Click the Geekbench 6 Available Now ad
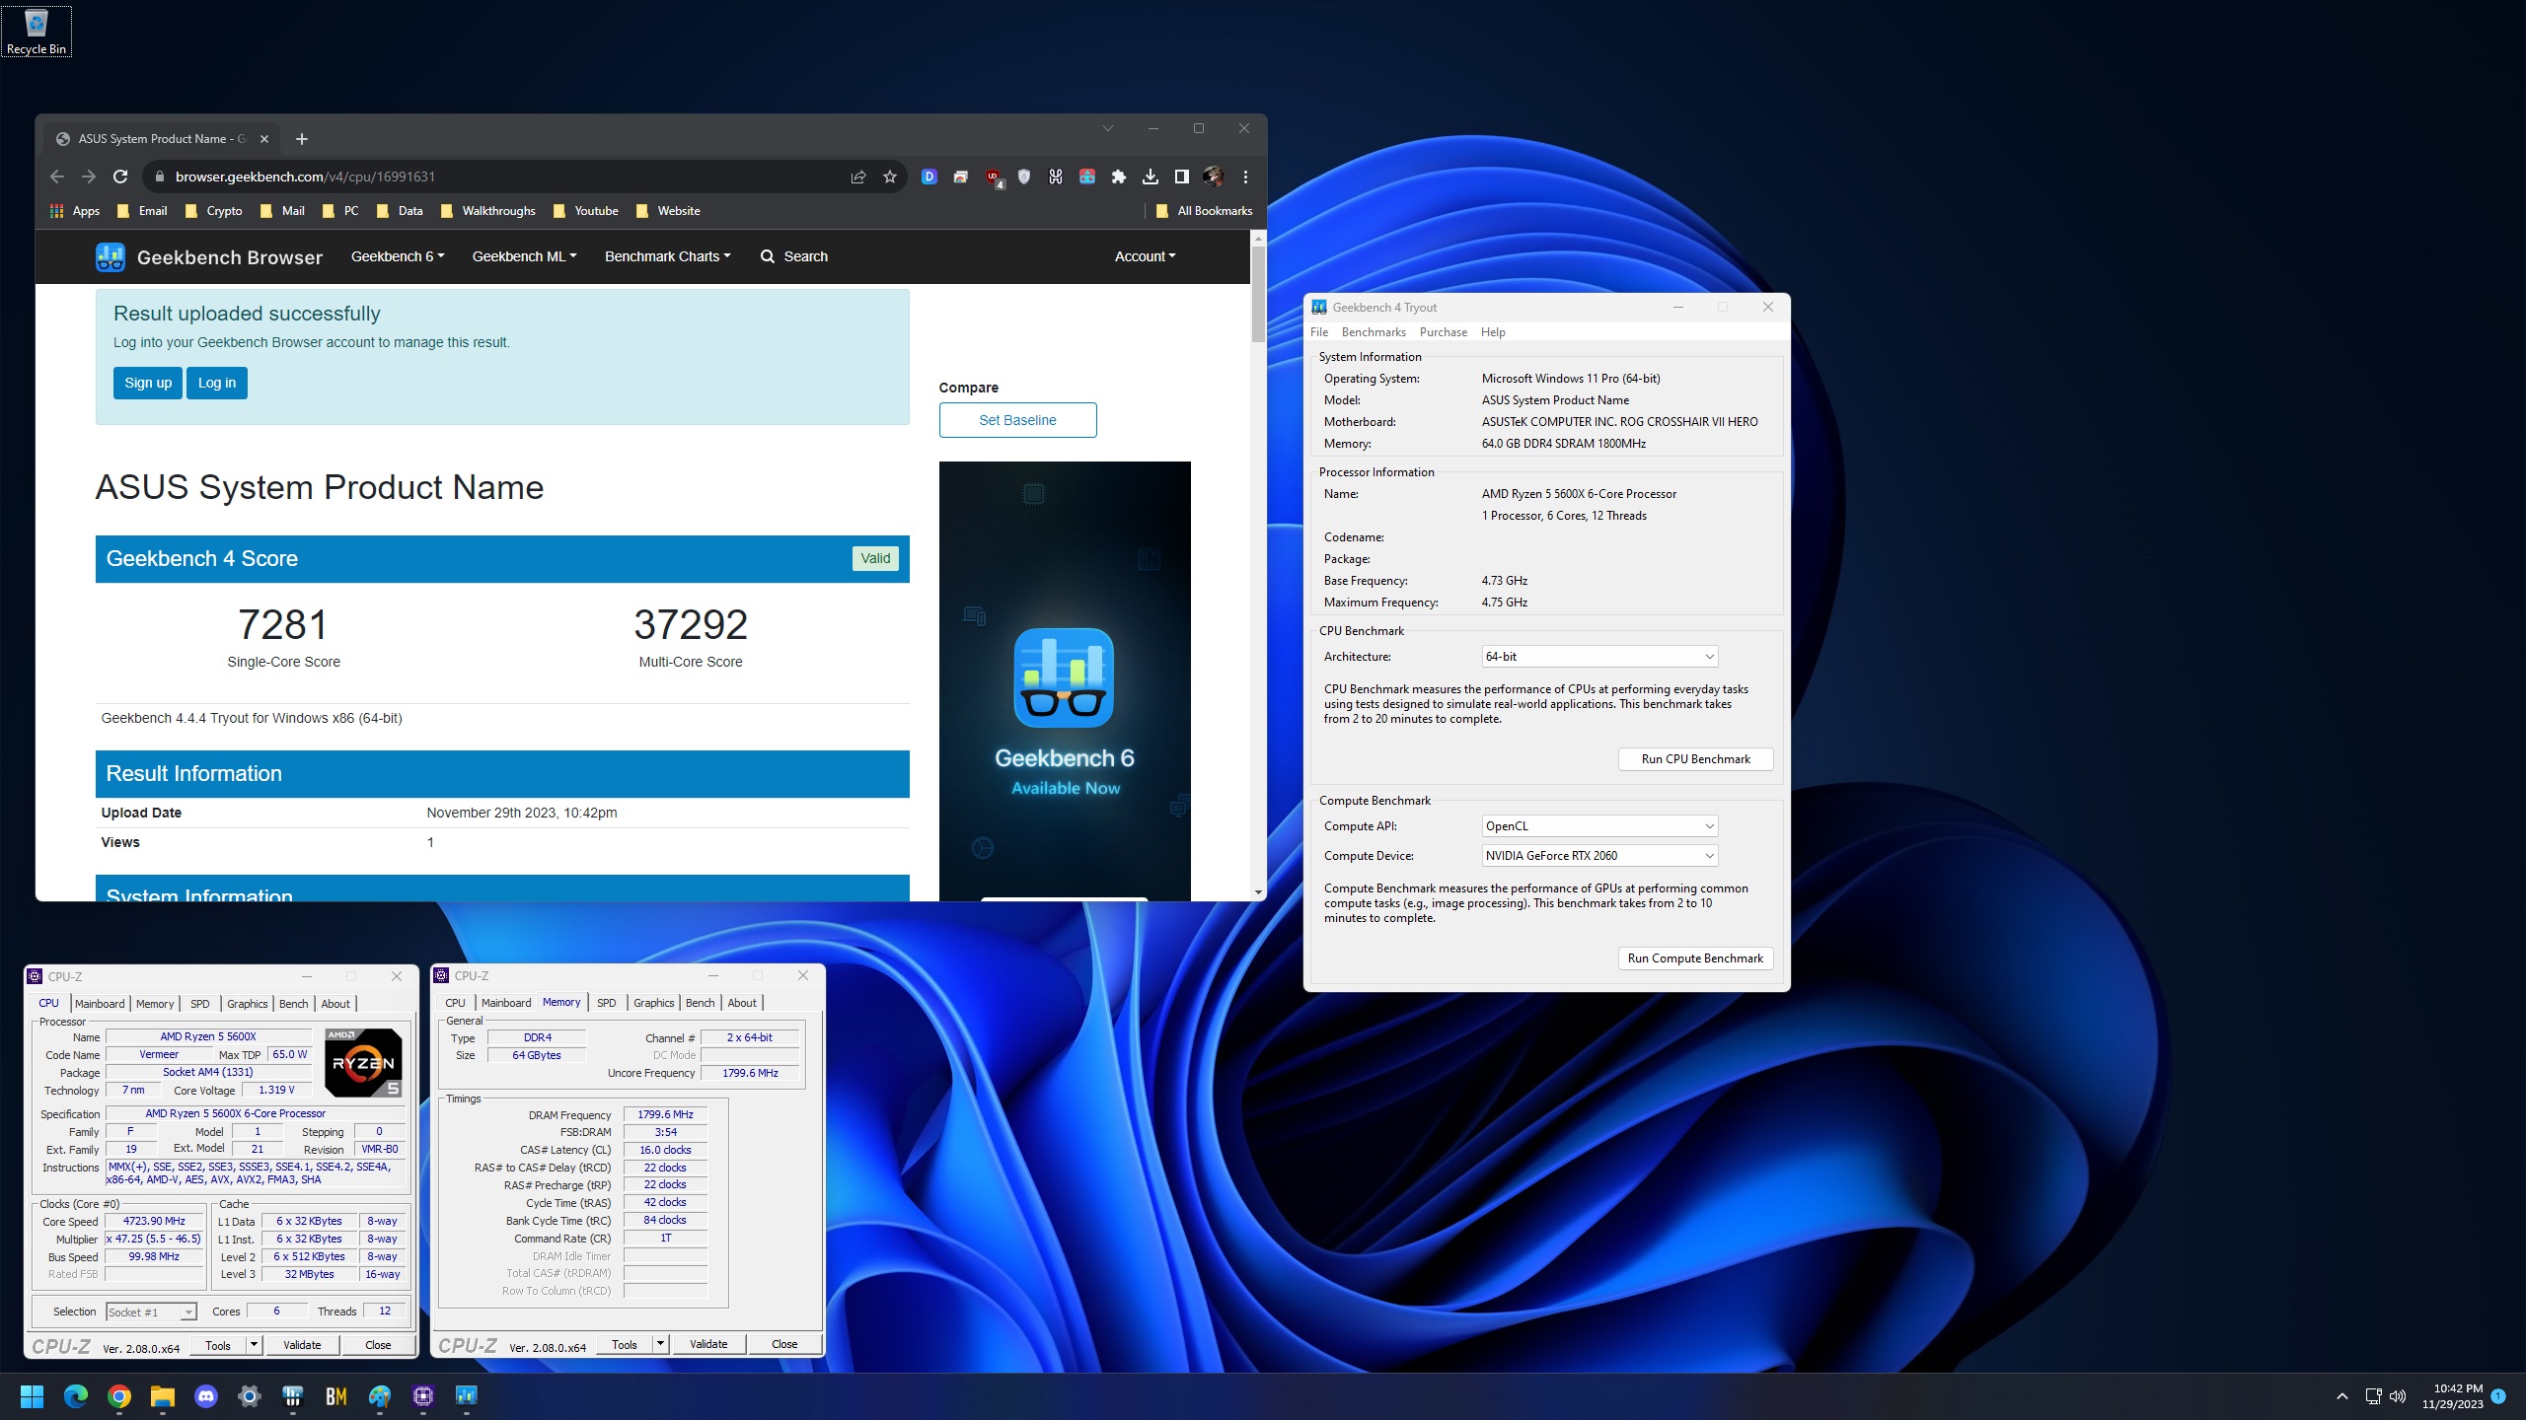This screenshot has width=2526, height=1420. click(x=1065, y=680)
